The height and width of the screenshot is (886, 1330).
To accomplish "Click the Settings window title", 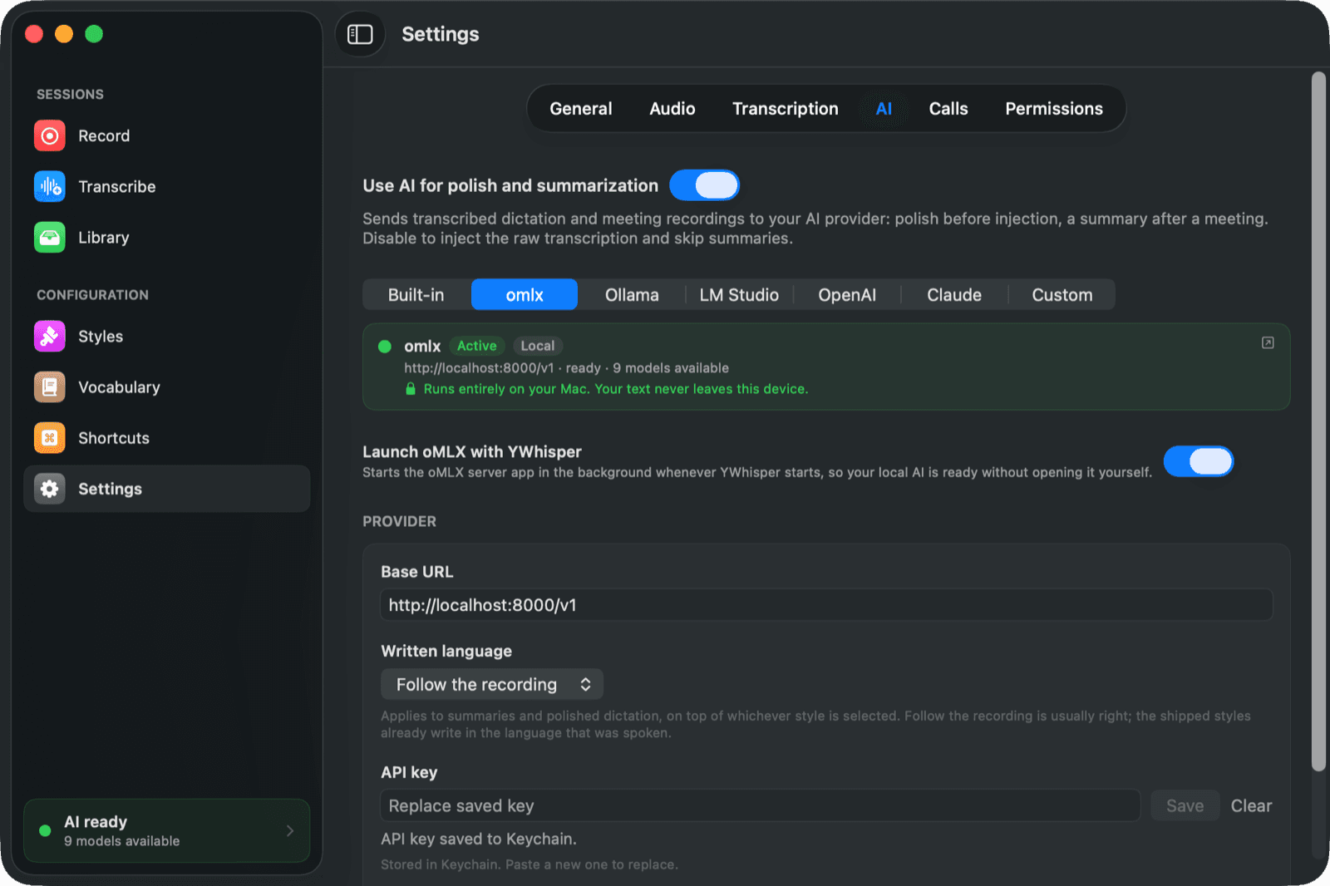I will (x=441, y=34).
